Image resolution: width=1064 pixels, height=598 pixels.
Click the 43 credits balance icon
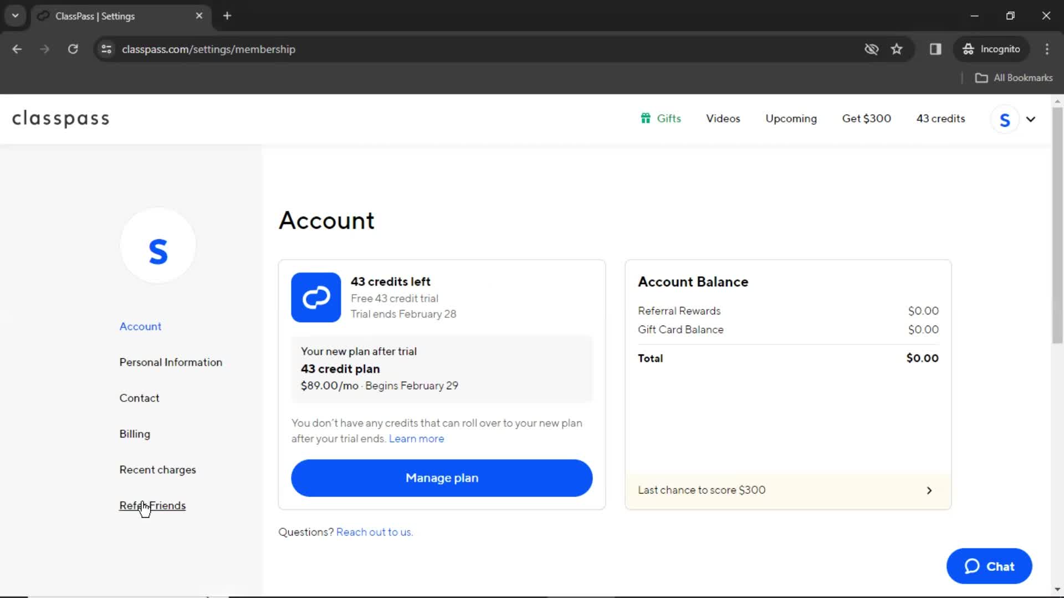coord(940,118)
